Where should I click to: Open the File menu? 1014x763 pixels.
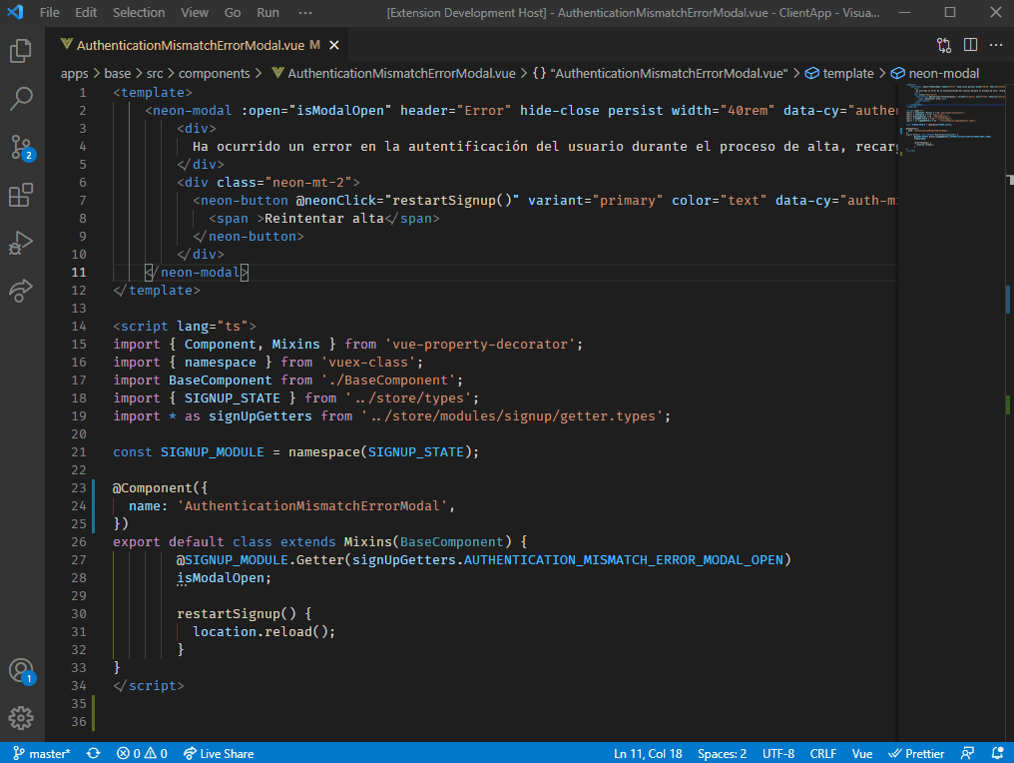point(49,12)
